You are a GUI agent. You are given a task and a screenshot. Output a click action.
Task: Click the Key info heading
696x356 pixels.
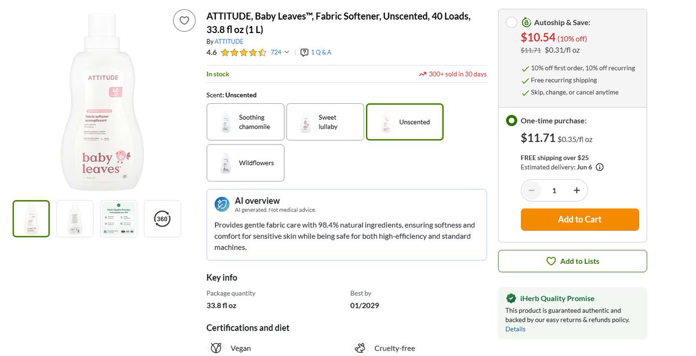tap(222, 277)
